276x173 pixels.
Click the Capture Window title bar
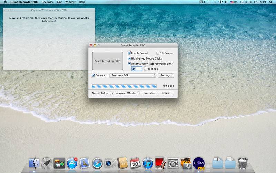49,10
